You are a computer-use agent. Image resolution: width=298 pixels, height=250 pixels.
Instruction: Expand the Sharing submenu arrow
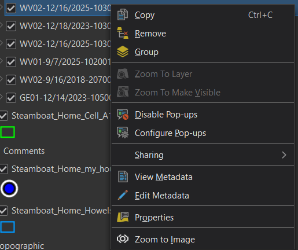point(284,155)
